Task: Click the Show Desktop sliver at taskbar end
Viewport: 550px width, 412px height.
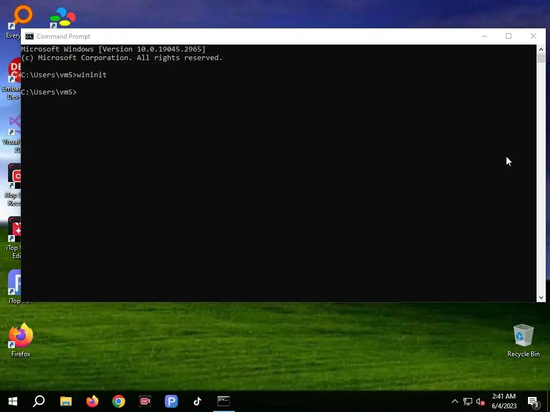Action: (x=548, y=401)
